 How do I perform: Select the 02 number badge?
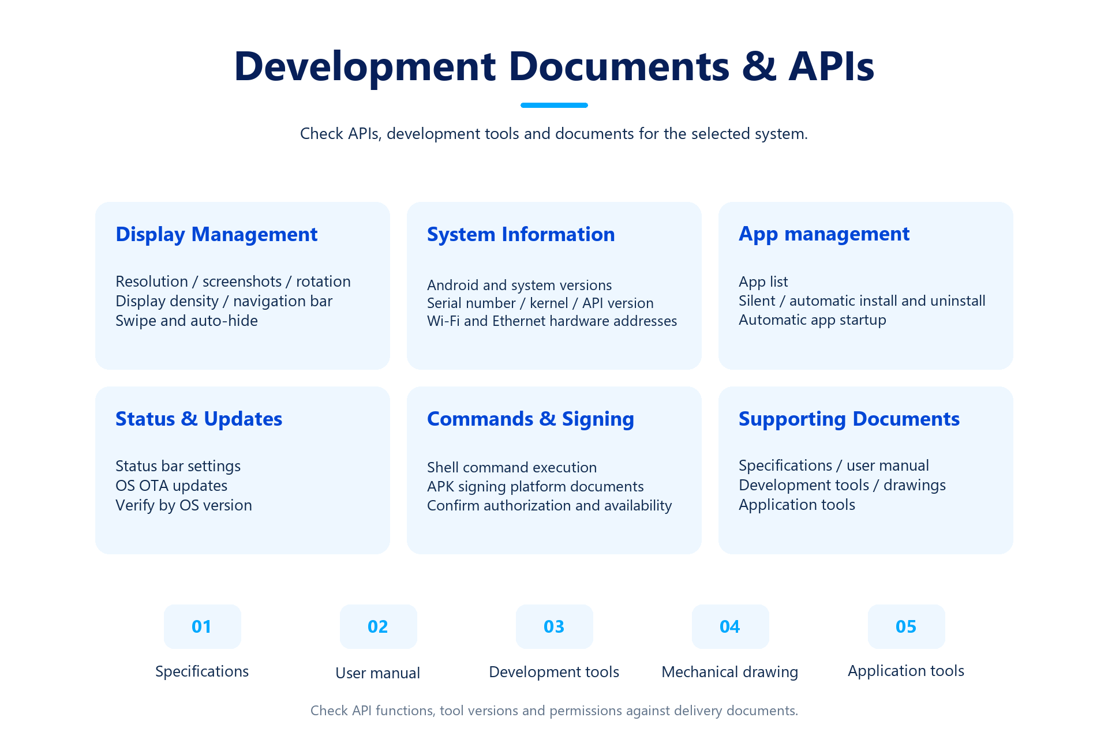coord(378,626)
